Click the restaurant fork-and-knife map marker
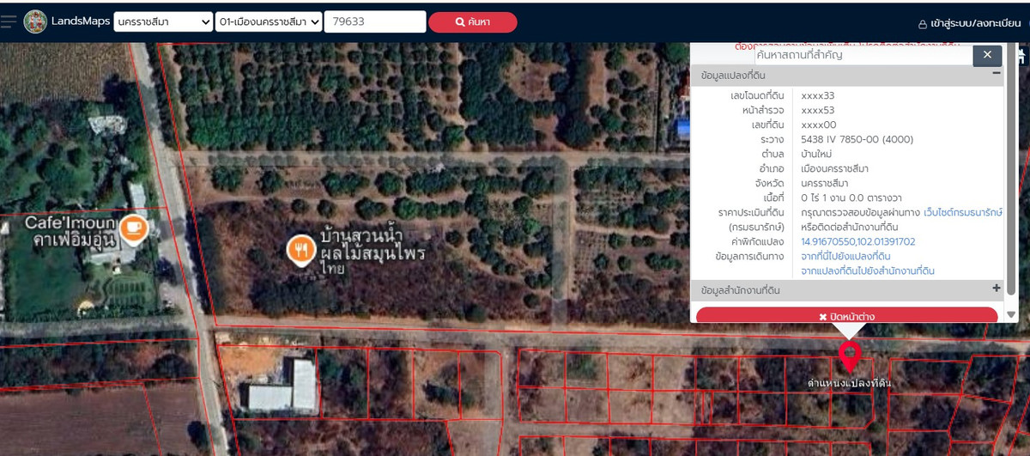1030x456 pixels. (x=300, y=249)
